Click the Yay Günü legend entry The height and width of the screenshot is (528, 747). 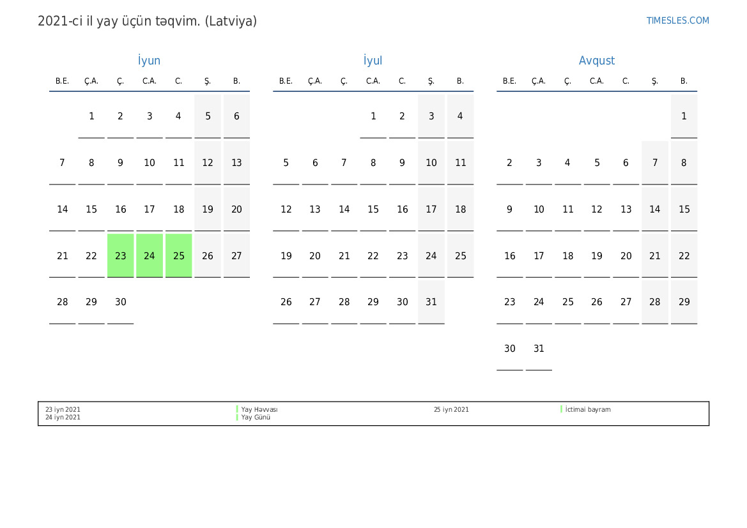tap(256, 418)
